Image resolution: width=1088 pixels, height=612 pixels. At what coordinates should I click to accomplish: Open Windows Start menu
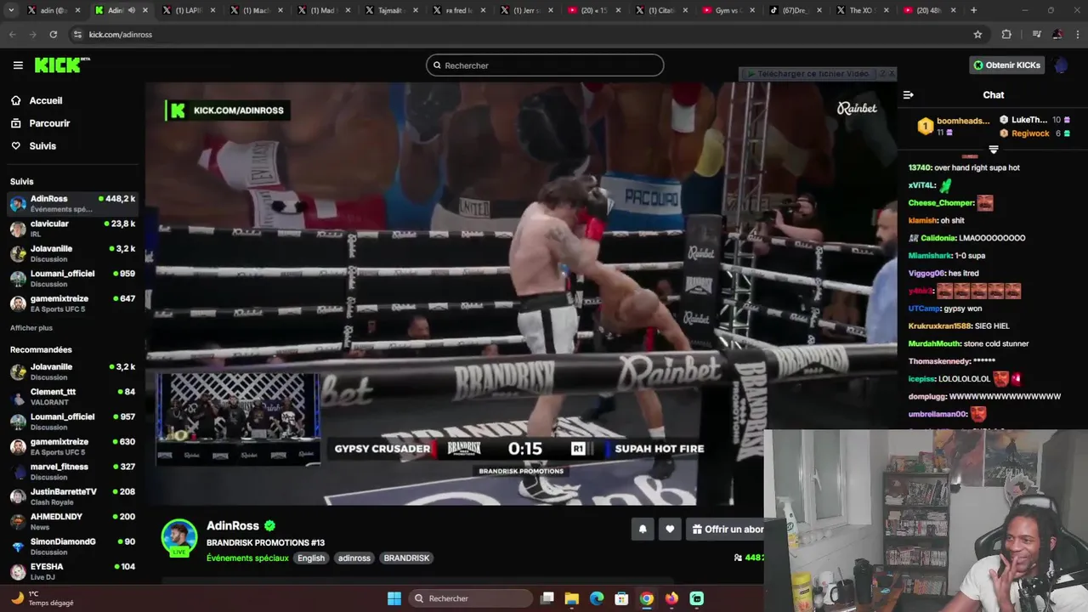394,598
